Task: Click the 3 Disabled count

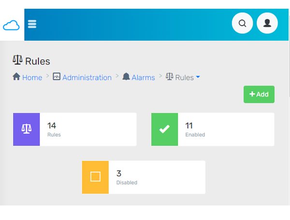Action: 119,173
